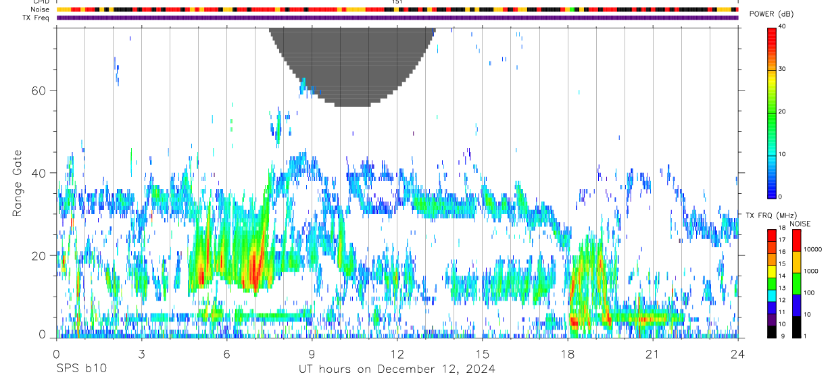This screenshot has height=383, width=830.
Task: Click the 'NOISE' legend title
Action: 800,224
